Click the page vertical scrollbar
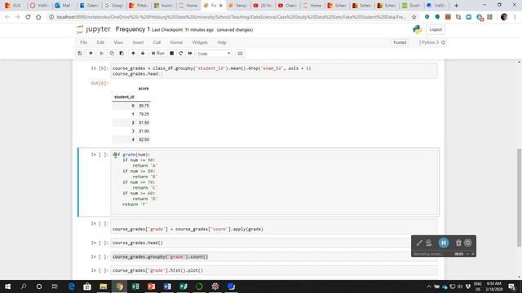The height and width of the screenshot is (293, 522). [519, 198]
